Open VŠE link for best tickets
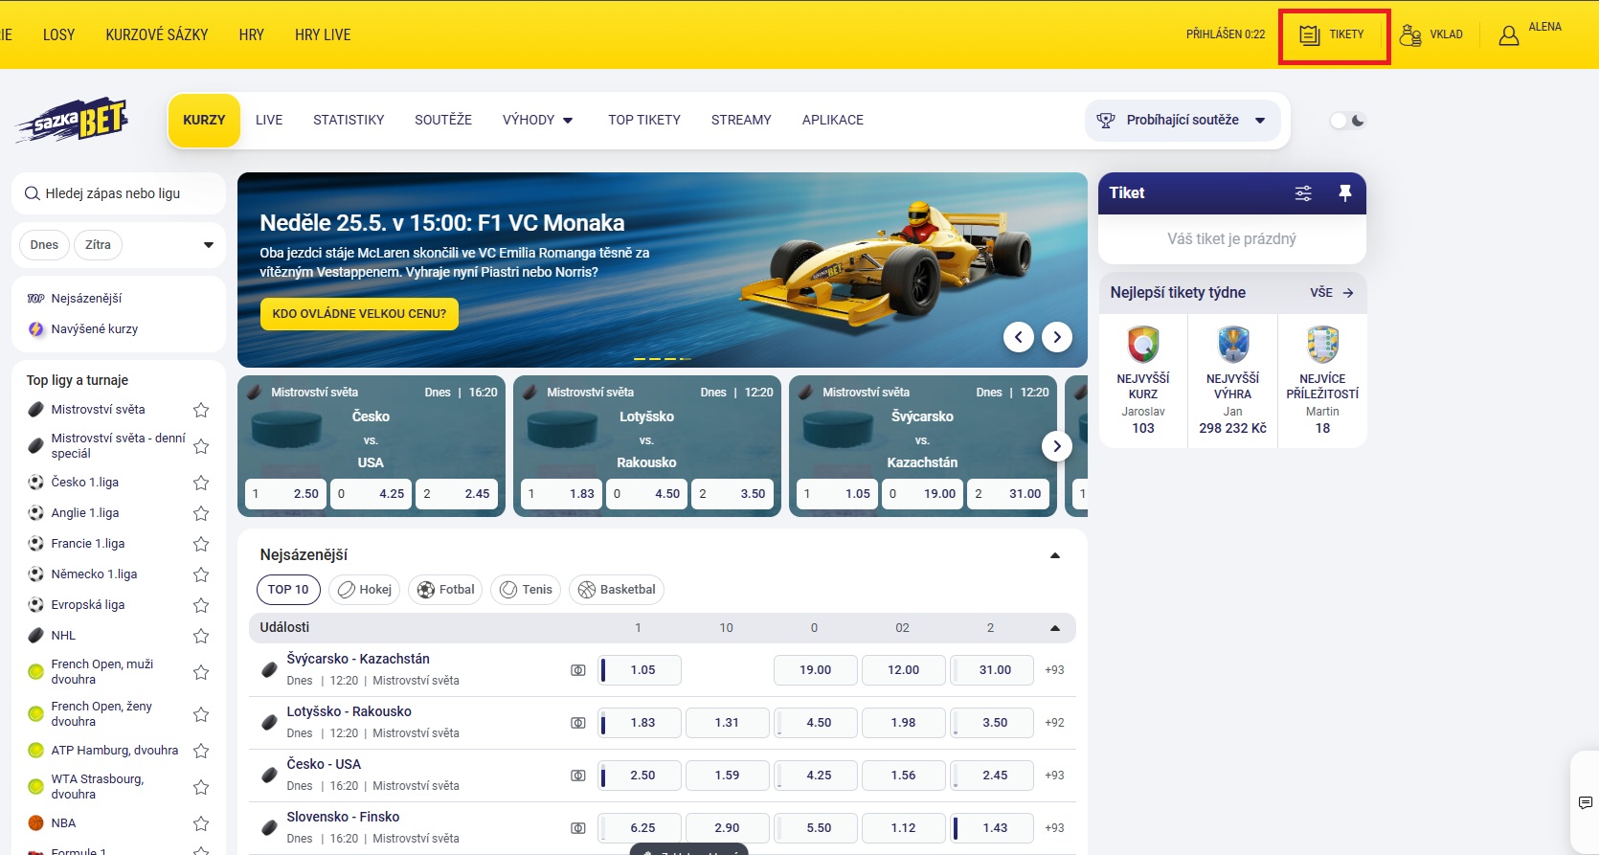 coord(1332,293)
